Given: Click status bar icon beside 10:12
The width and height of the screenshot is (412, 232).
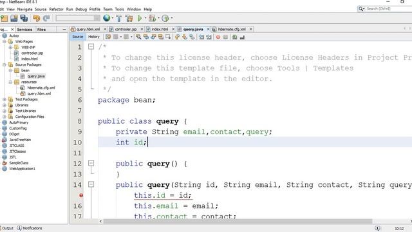Looking at the screenshot, I should pos(377,228).
